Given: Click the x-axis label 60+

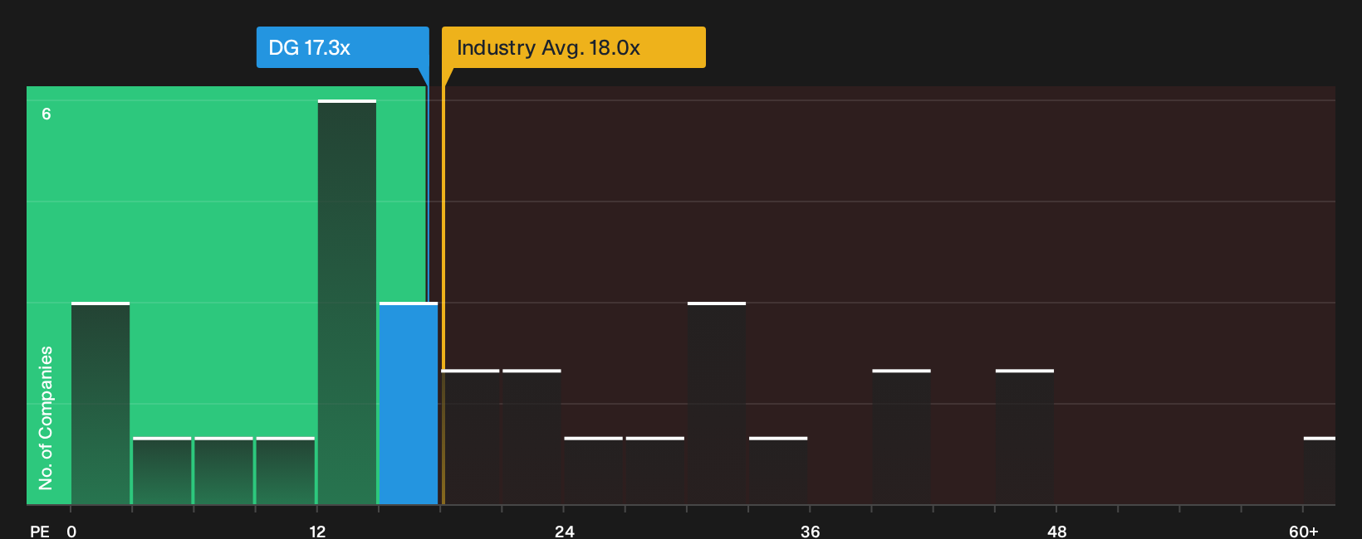Looking at the screenshot, I should tap(1304, 531).
